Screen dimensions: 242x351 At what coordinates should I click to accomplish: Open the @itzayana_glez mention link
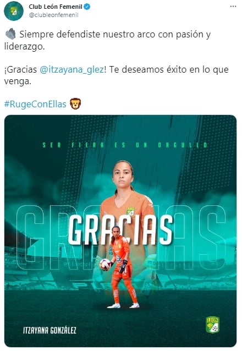point(71,69)
